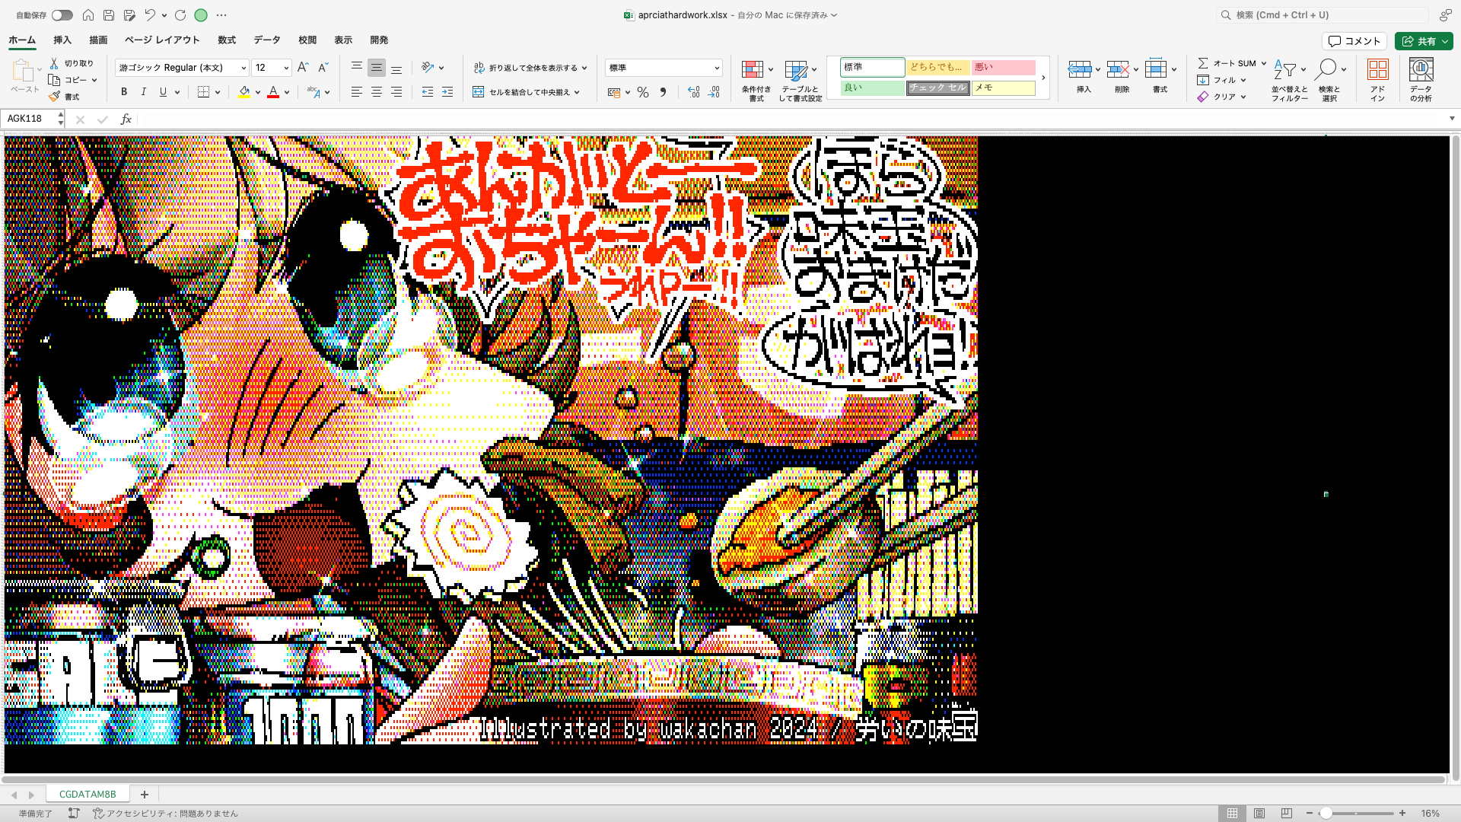Select the 良い cell style
Image resolution: width=1461 pixels, height=822 pixels.
point(872,88)
